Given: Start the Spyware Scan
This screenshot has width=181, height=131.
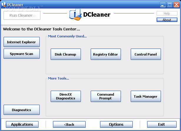Looking at the screenshot, I should click(21, 54).
